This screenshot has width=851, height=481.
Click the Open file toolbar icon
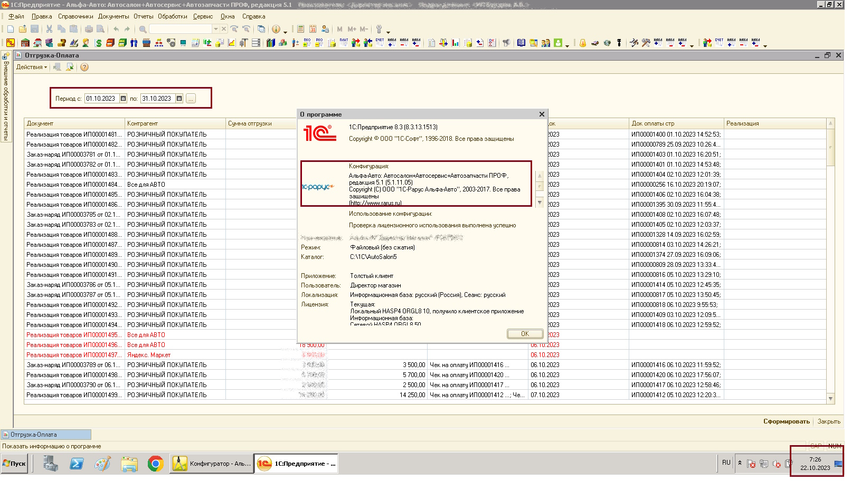coord(23,29)
